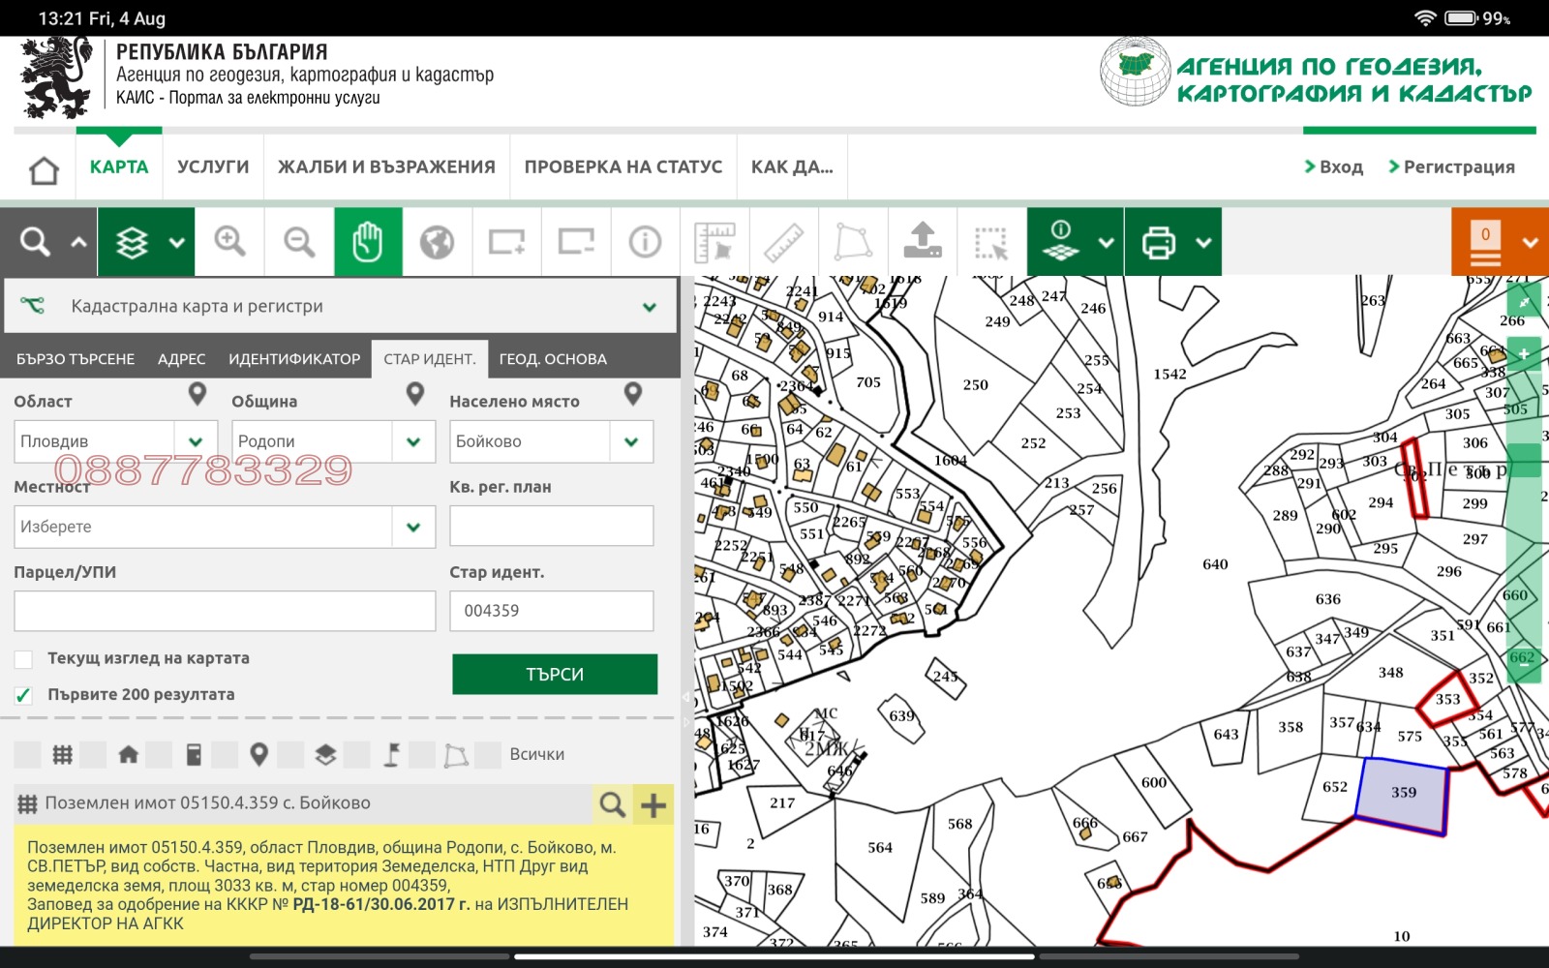This screenshot has width=1549, height=968.
Task: Click the map zoom slider handle
Action: 1524,460
